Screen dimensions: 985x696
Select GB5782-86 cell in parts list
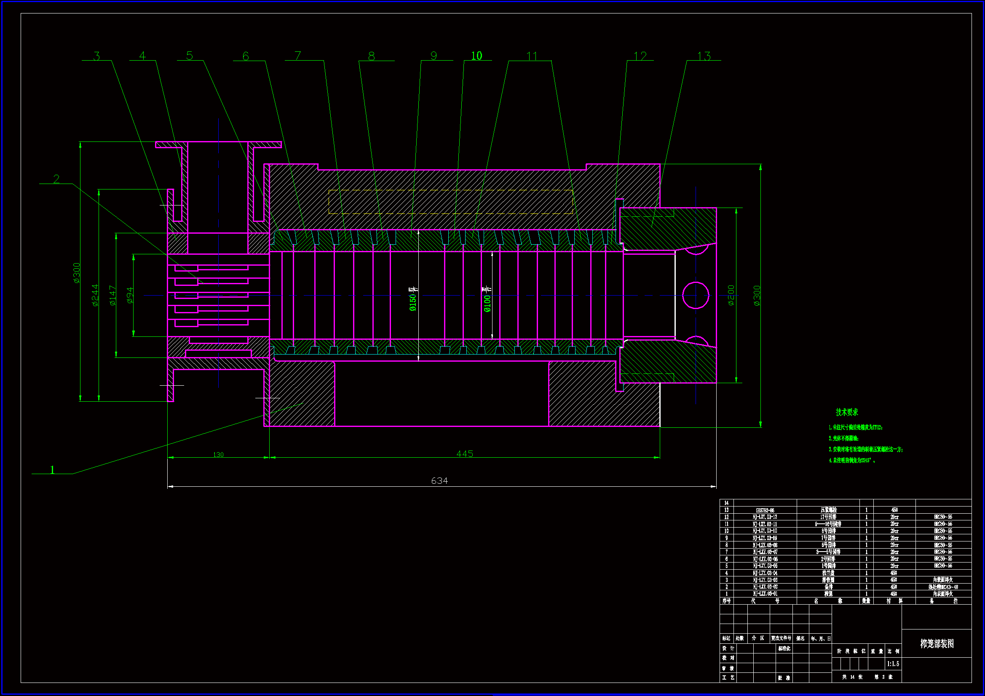(765, 510)
